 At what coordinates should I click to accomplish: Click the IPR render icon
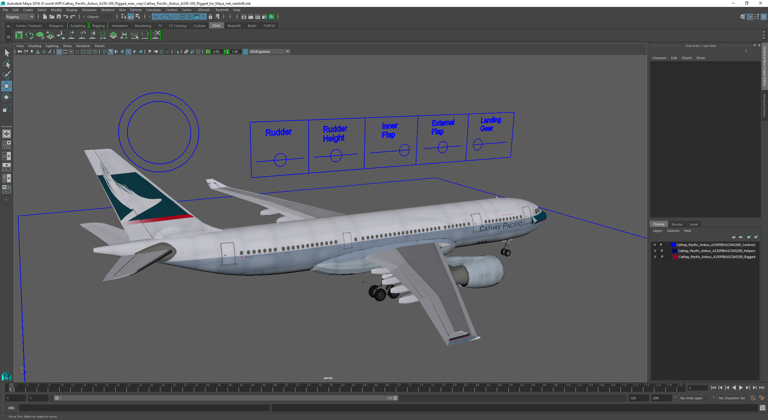[258, 17]
